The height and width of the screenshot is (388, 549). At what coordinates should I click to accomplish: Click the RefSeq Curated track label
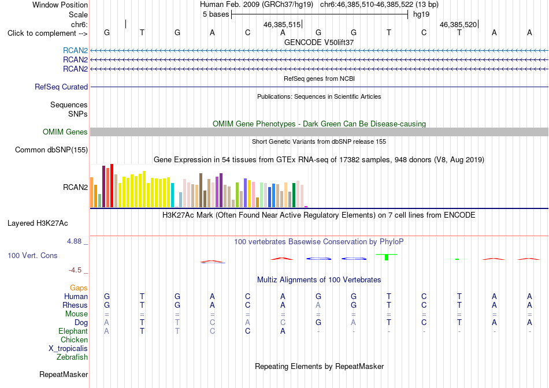pos(61,87)
